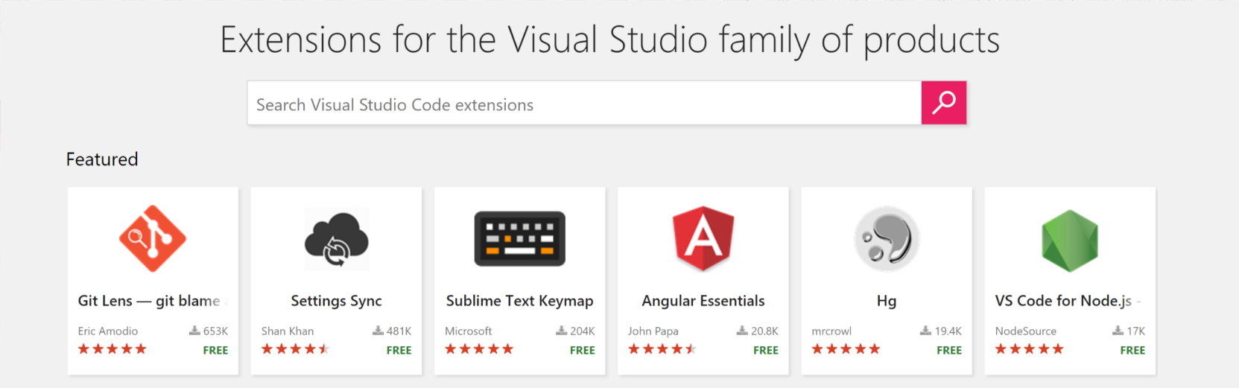Click the Angular Essentials title
Screen dimensions: 1239x388
tap(703, 301)
